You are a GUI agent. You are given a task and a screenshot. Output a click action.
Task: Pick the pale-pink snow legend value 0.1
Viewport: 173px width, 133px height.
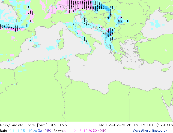(x=65, y=131)
